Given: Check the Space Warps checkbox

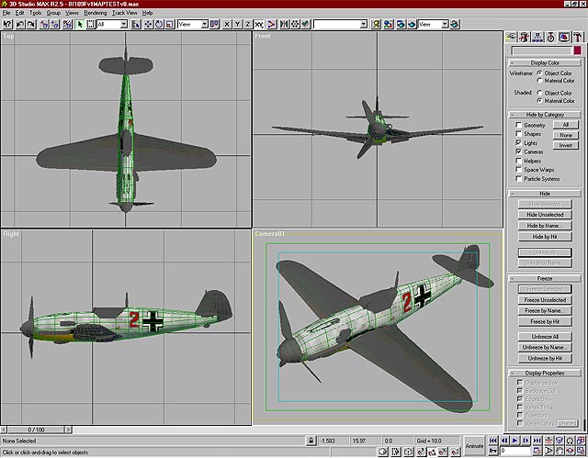Looking at the screenshot, I should pos(518,170).
